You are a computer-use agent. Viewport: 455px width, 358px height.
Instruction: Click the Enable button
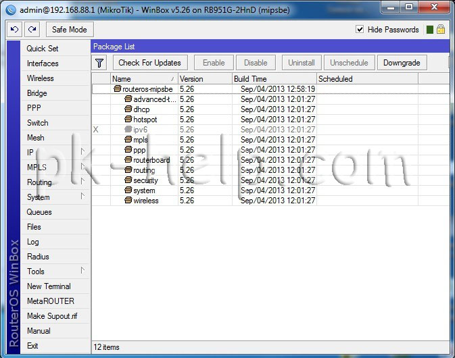tap(214, 63)
